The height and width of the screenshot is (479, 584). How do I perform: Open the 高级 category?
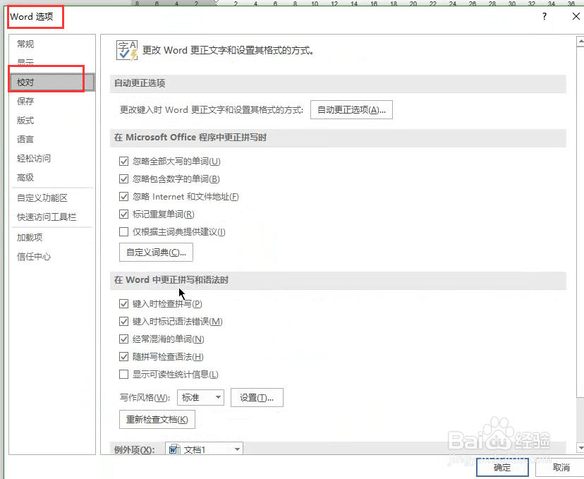pos(25,177)
